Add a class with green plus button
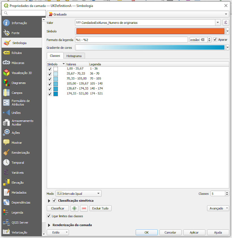This screenshot has width=232, height=238. click(x=75, y=208)
